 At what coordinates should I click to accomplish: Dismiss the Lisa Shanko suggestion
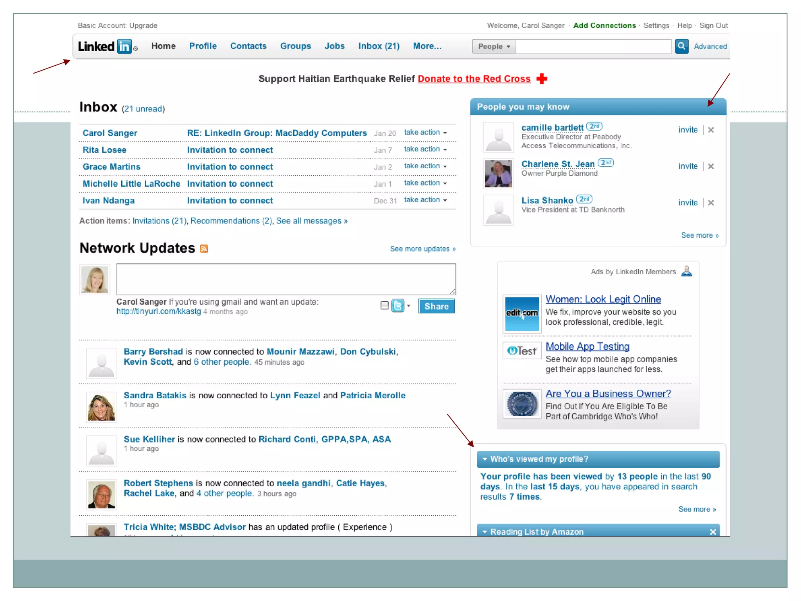[x=711, y=203]
